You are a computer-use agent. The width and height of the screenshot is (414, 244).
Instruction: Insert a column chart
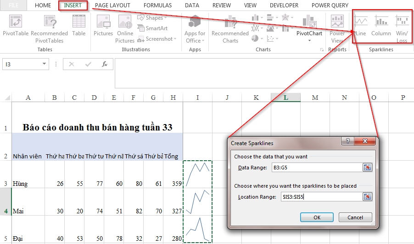[257, 18]
